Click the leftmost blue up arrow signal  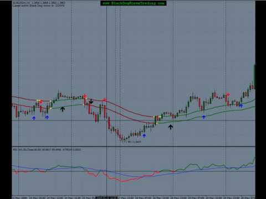click(34, 118)
